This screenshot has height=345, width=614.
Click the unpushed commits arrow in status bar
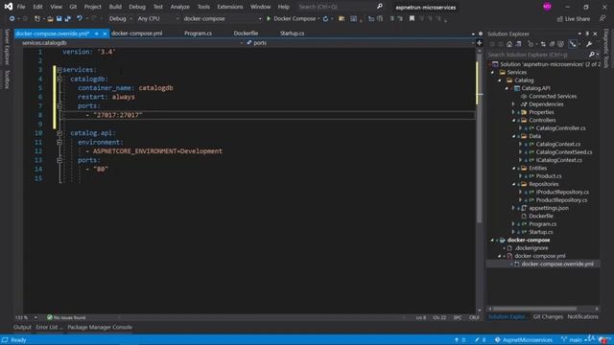coord(457,340)
